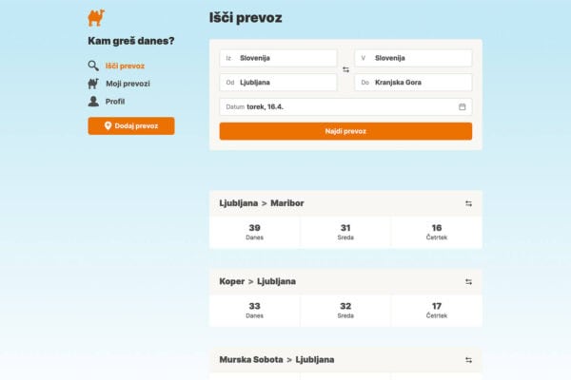Image resolution: width=571 pixels, height=380 pixels.
Task: Reverse the Ljubljana > Maribor route
Action: pyautogui.click(x=468, y=203)
